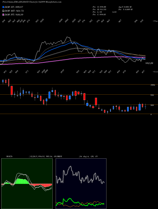Image resolution: width=158 pixels, height=209 pixels.
Task: Click the 956 level label on candlestick chart
Action: (x=152, y=95)
